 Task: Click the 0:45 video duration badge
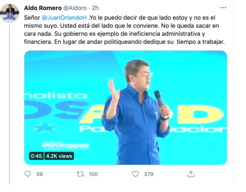click(x=36, y=156)
